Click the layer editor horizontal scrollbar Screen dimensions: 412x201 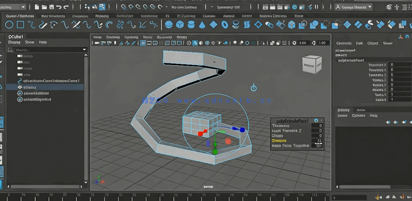[365, 187]
